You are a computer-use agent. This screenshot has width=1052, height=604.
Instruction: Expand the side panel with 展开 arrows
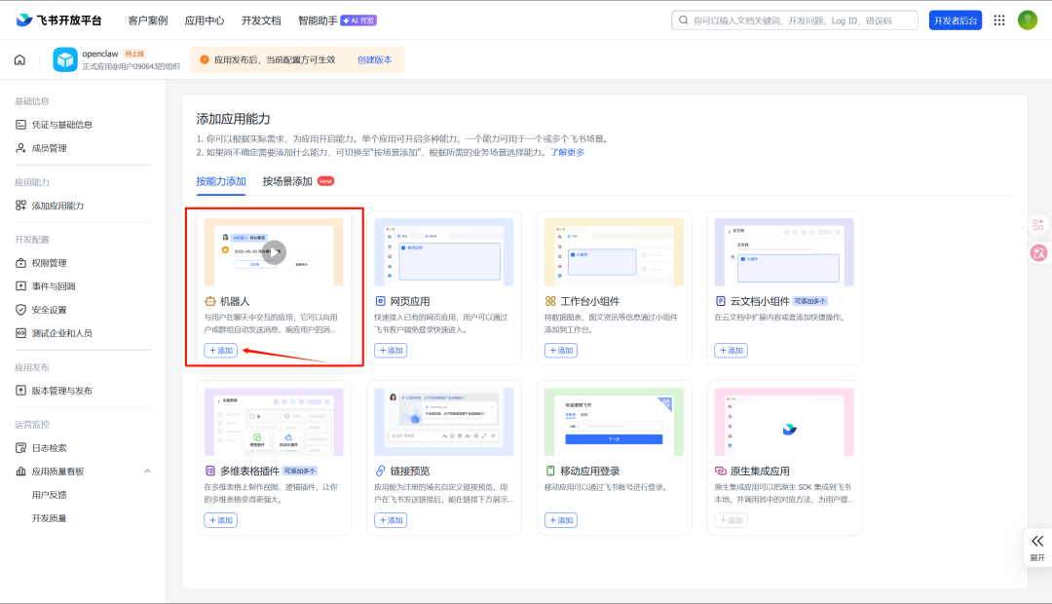click(1037, 547)
